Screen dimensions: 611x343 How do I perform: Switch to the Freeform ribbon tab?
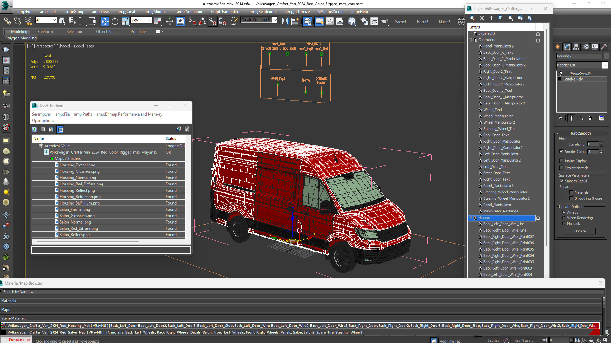click(x=45, y=32)
